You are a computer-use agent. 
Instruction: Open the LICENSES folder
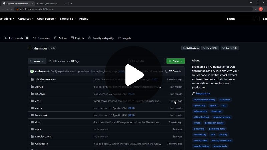click(x=40, y=94)
